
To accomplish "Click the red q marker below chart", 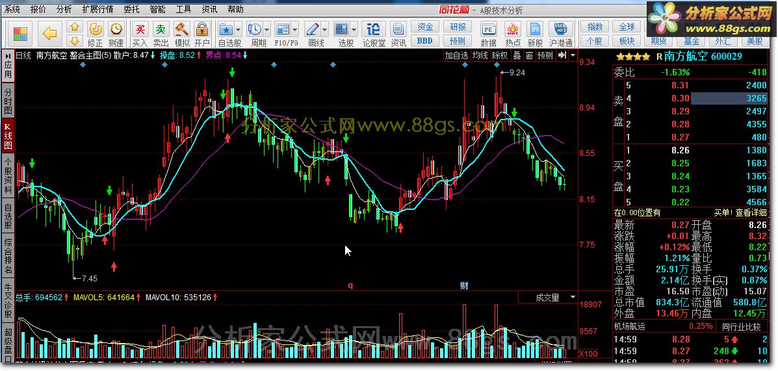I will click(350, 286).
